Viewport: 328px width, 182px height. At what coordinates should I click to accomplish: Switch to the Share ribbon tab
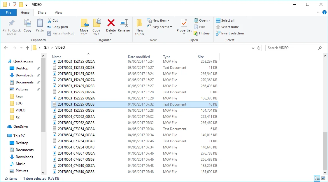42,13
